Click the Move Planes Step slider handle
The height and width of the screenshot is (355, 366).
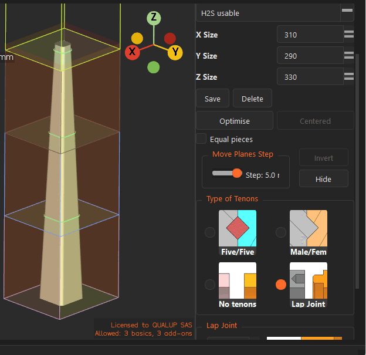(x=237, y=173)
